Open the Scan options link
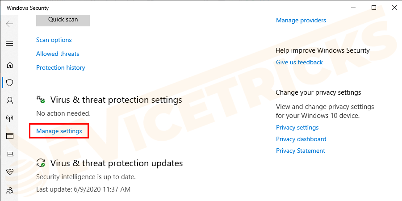This screenshot has height=201, width=402. click(x=54, y=40)
